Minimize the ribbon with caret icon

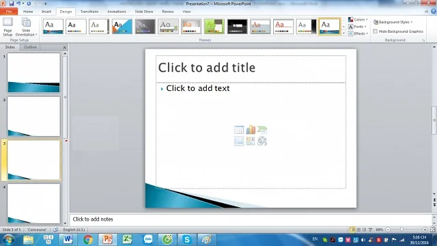[x=426, y=12]
